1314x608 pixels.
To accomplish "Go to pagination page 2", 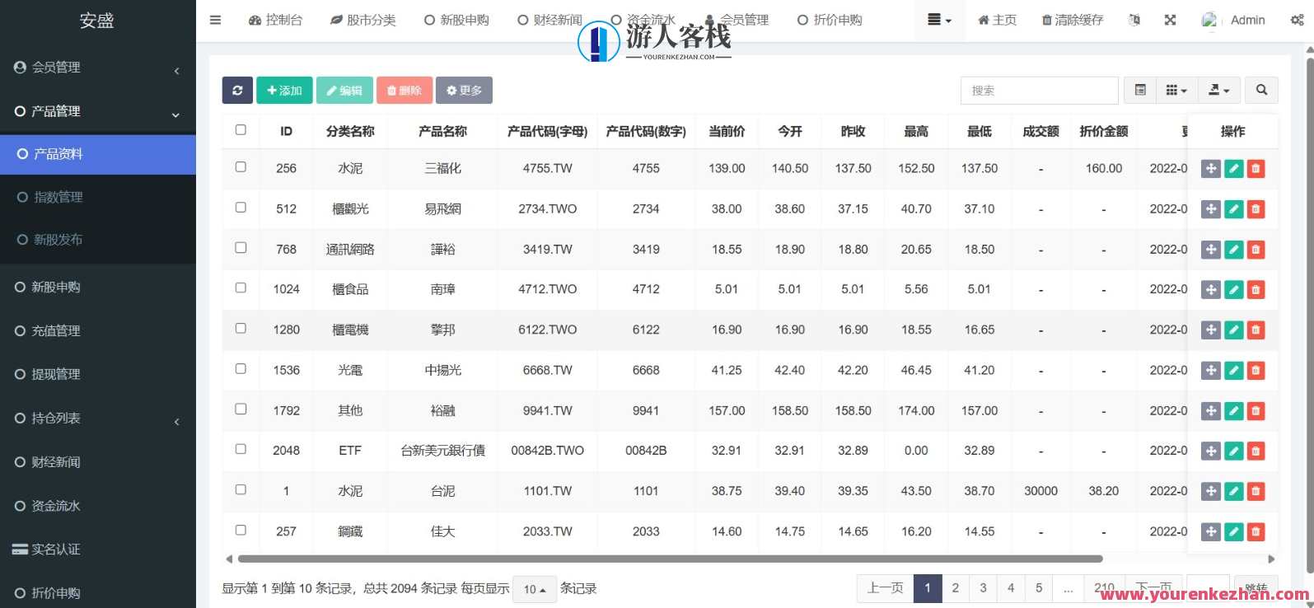I will 956,588.
